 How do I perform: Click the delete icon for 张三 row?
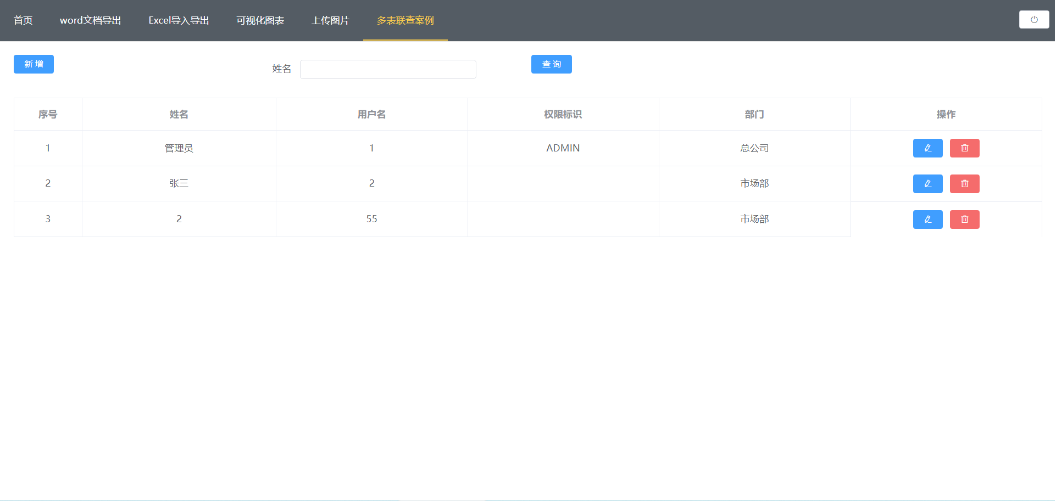point(964,183)
